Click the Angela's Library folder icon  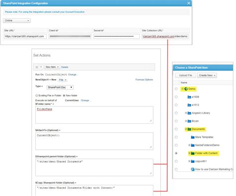point(189,113)
